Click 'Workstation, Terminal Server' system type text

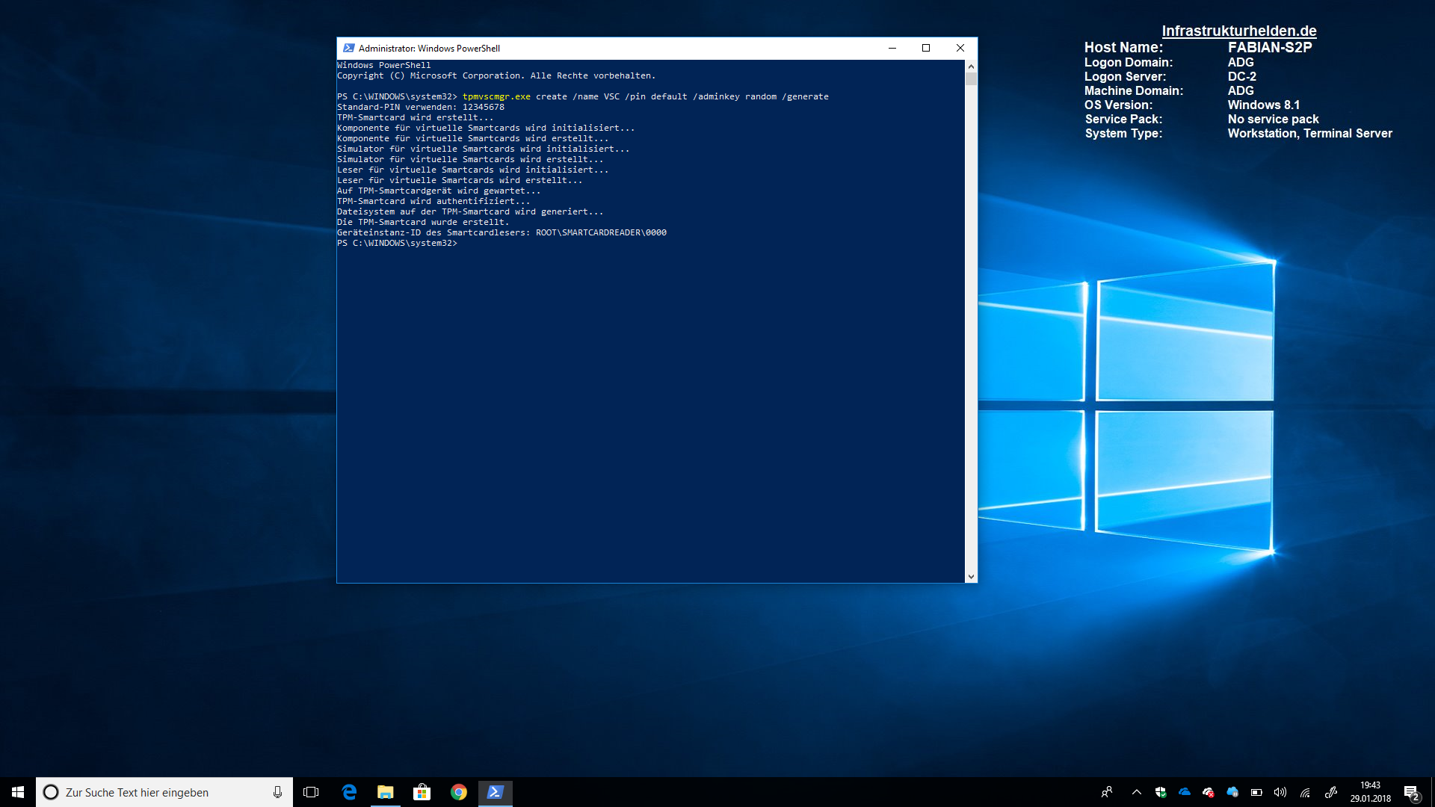point(1310,133)
